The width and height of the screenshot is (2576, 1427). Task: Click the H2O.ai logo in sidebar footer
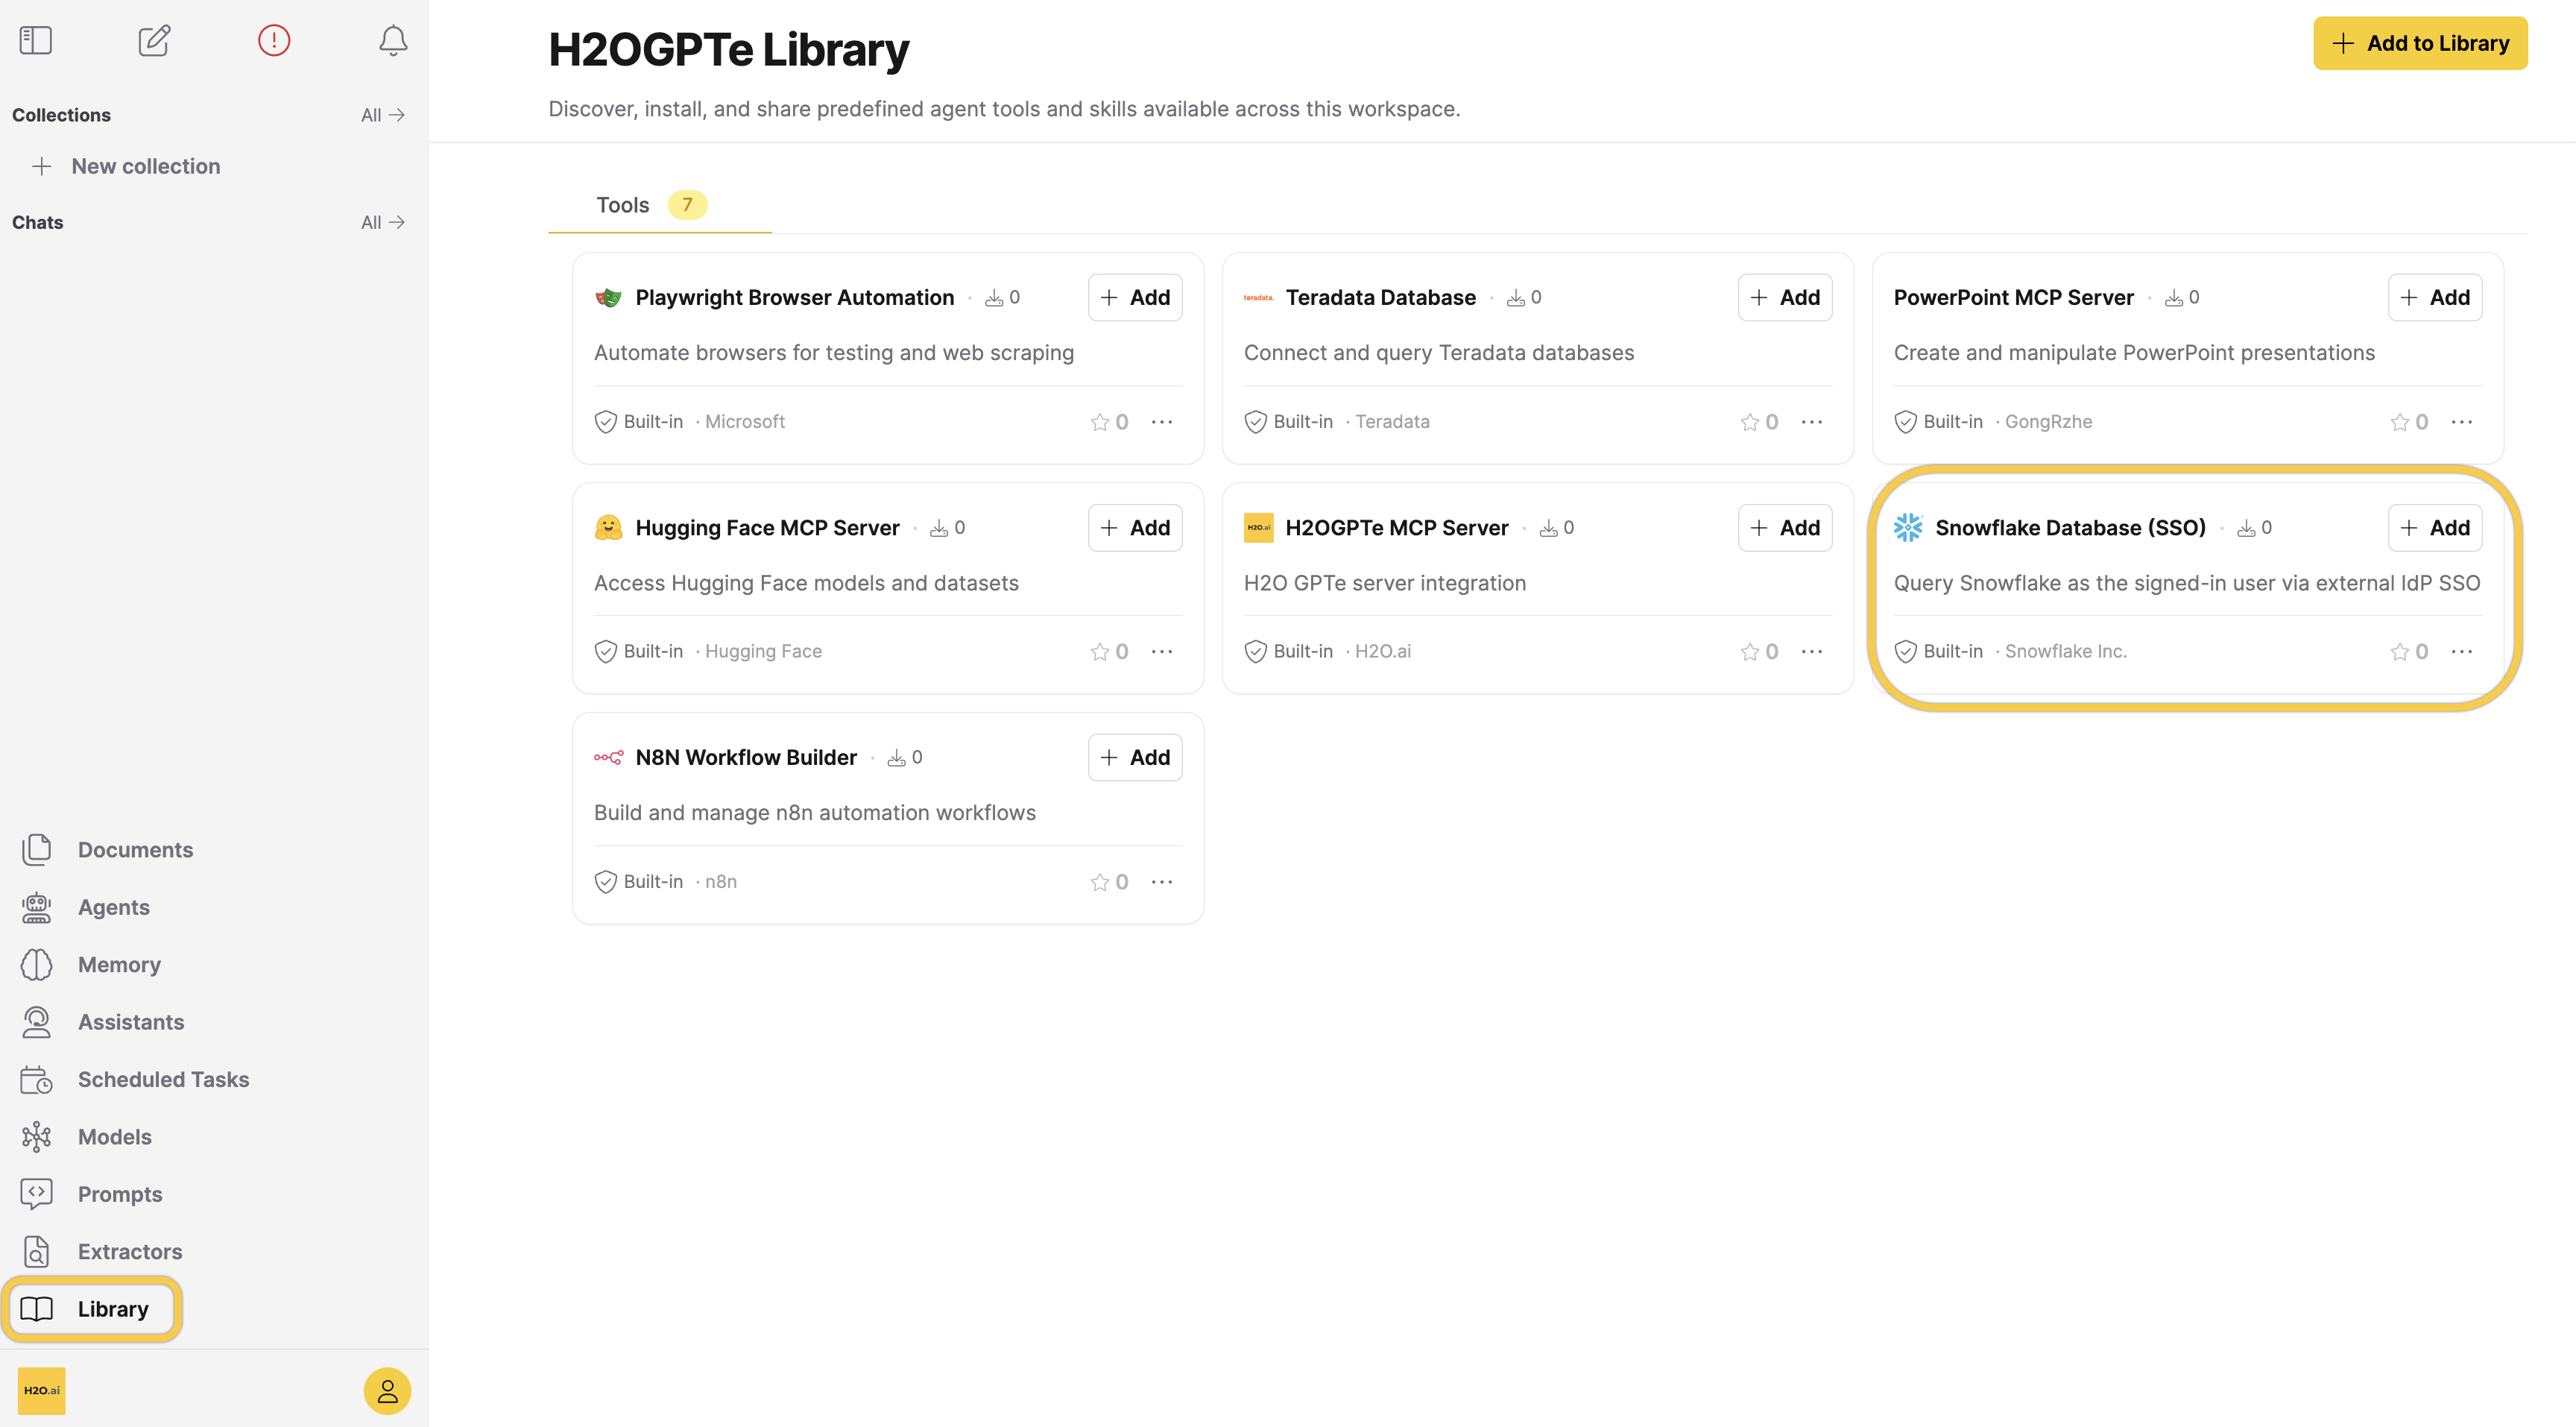42,1390
